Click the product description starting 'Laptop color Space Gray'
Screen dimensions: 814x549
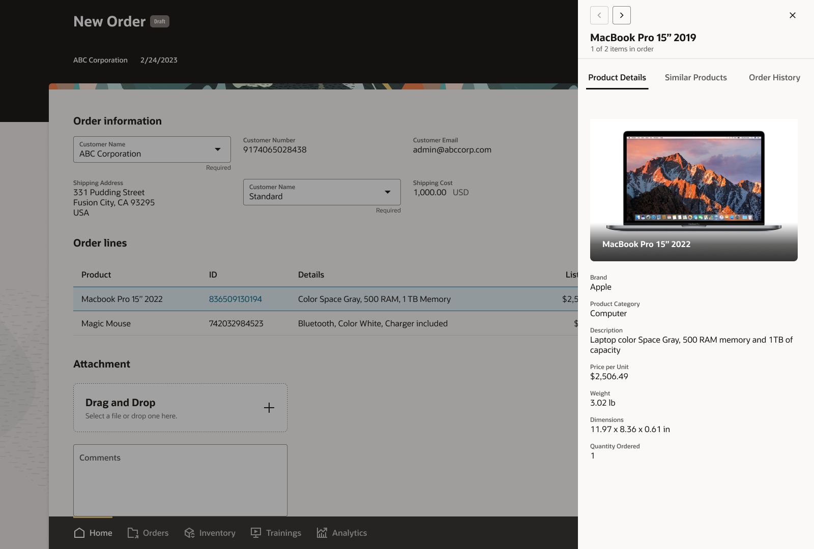click(691, 345)
